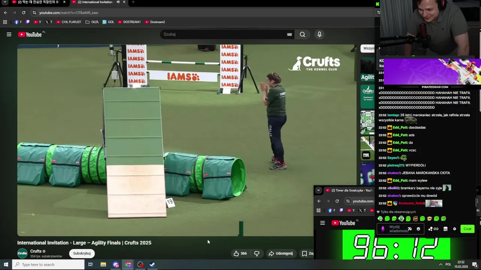
Task: Open the Windows Start menu
Action: (x=6, y=265)
